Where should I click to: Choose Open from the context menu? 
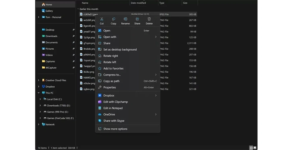pyautogui.click(x=128, y=31)
